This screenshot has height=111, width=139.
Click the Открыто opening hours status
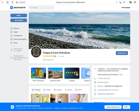(100, 86)
